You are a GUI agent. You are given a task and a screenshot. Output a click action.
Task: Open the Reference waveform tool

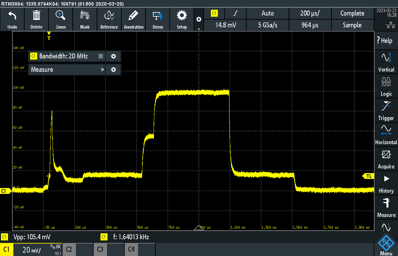click(109, 16)
